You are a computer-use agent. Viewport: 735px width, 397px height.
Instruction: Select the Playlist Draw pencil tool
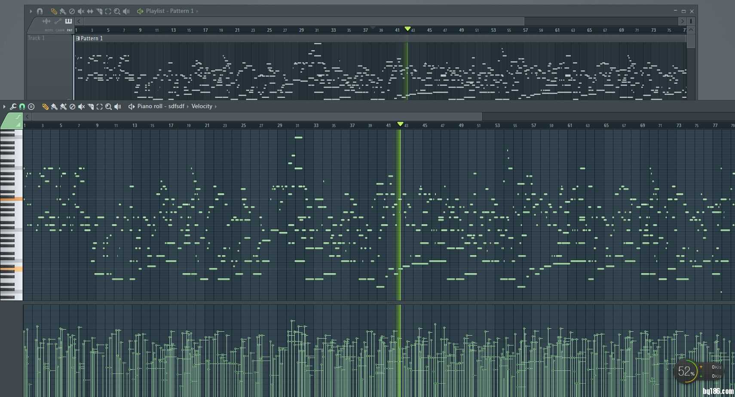[54, 11]
